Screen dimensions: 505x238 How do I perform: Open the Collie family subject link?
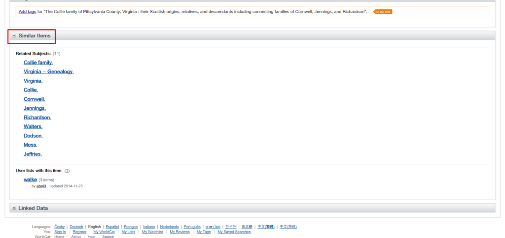tap(38, 62)
